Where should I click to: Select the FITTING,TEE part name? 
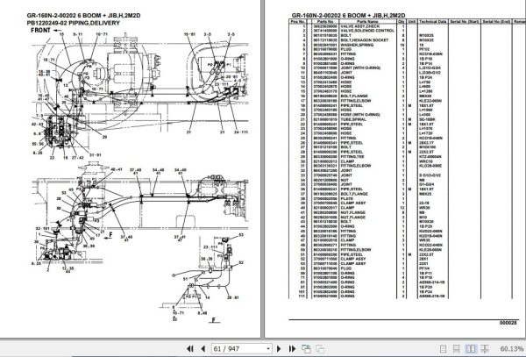pos(352,156)
